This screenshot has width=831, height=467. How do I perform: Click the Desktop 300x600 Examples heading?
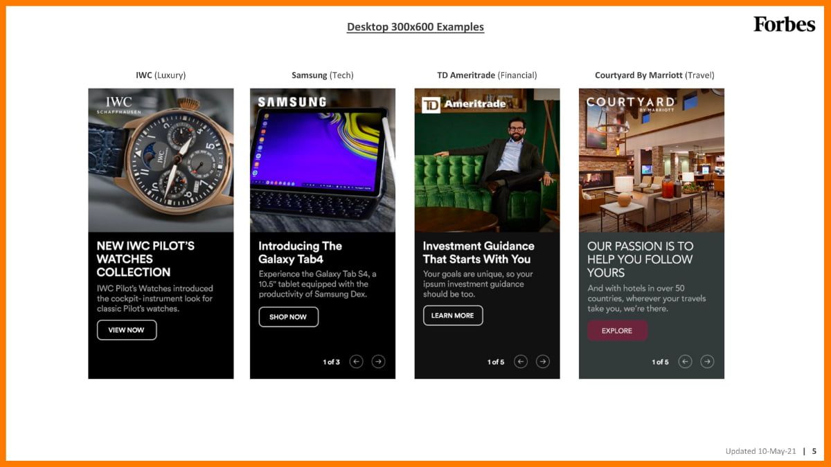click(415, 26)
